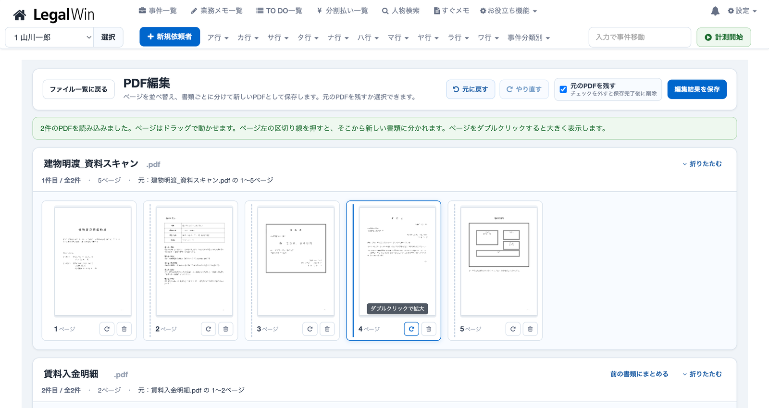The height and width of the screenshot is (408, 769).
Task: Delete page 5 with trash icon
Action: tap(530, 329)
